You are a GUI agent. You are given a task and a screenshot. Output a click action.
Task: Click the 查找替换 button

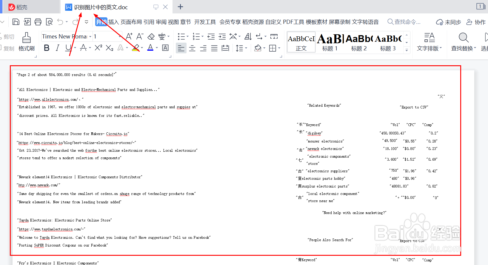[464, 42]
